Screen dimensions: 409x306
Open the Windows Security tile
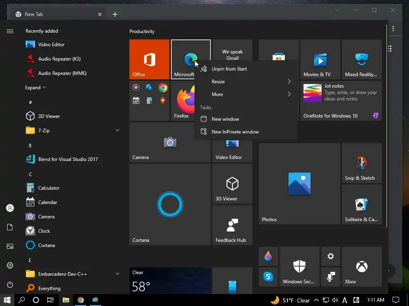300,267
